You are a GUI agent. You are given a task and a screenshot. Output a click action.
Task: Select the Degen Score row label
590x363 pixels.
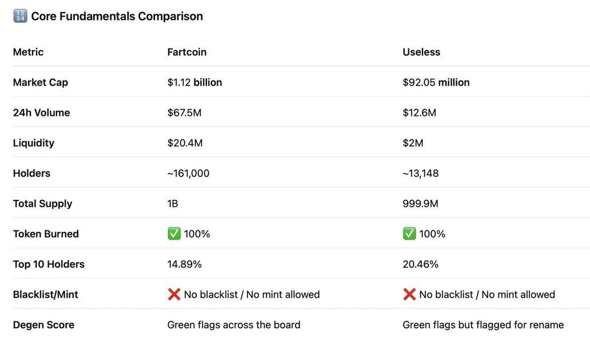[x=43, y=325]
